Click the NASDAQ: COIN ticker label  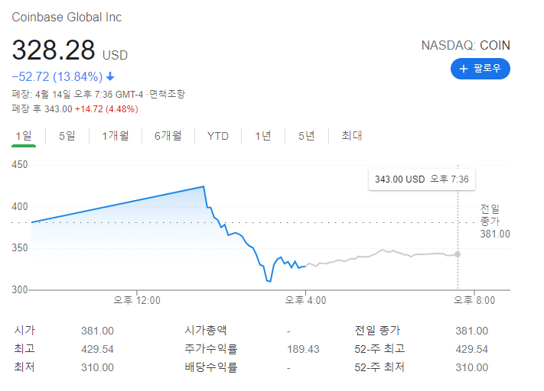click(465, 45)
